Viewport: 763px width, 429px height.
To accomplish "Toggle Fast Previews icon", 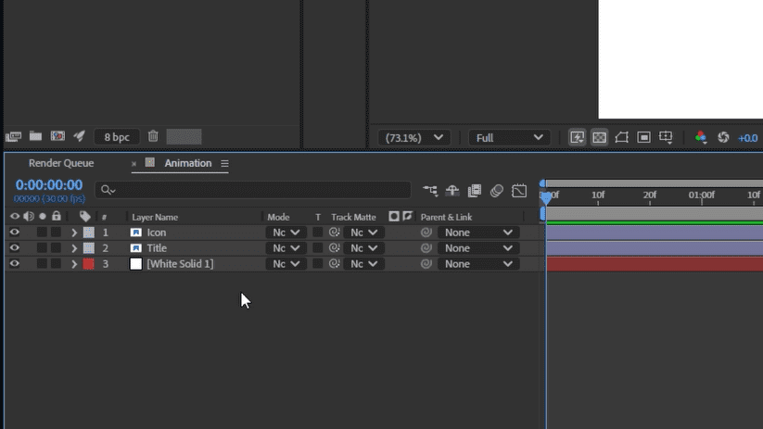I will [x=577, y=138].
